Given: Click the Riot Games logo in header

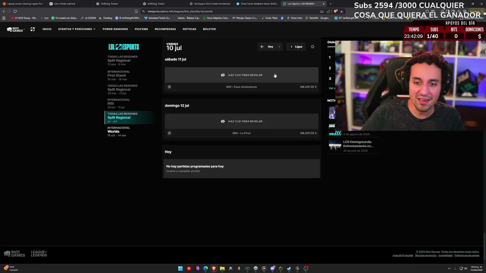Looking at the screenshot, I should tap(15, 29).
